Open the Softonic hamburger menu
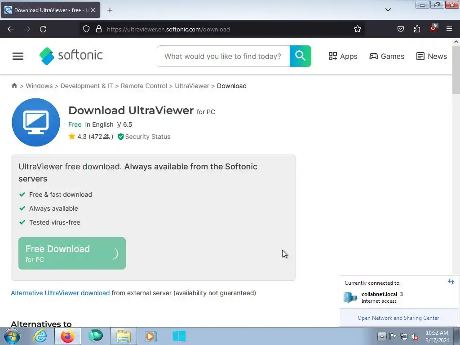This screenshot has width=460, height=345. tap(18, 56)
